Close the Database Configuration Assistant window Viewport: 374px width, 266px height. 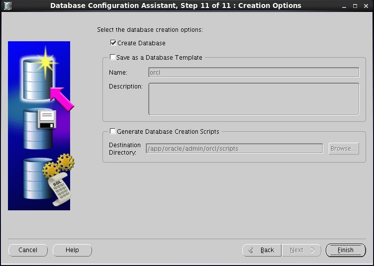366,6
